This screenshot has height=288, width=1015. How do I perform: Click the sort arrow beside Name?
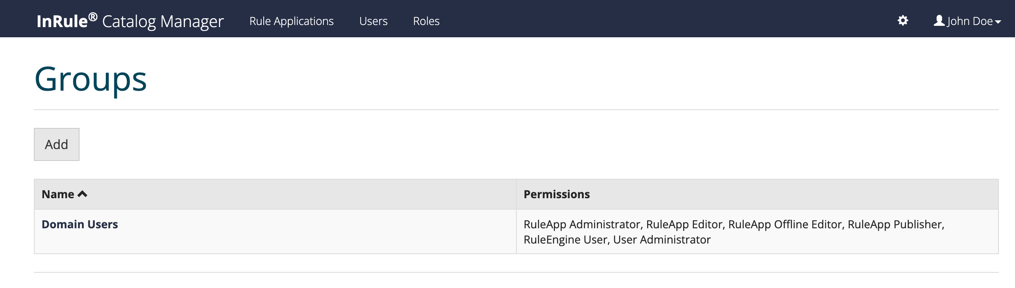83,194
